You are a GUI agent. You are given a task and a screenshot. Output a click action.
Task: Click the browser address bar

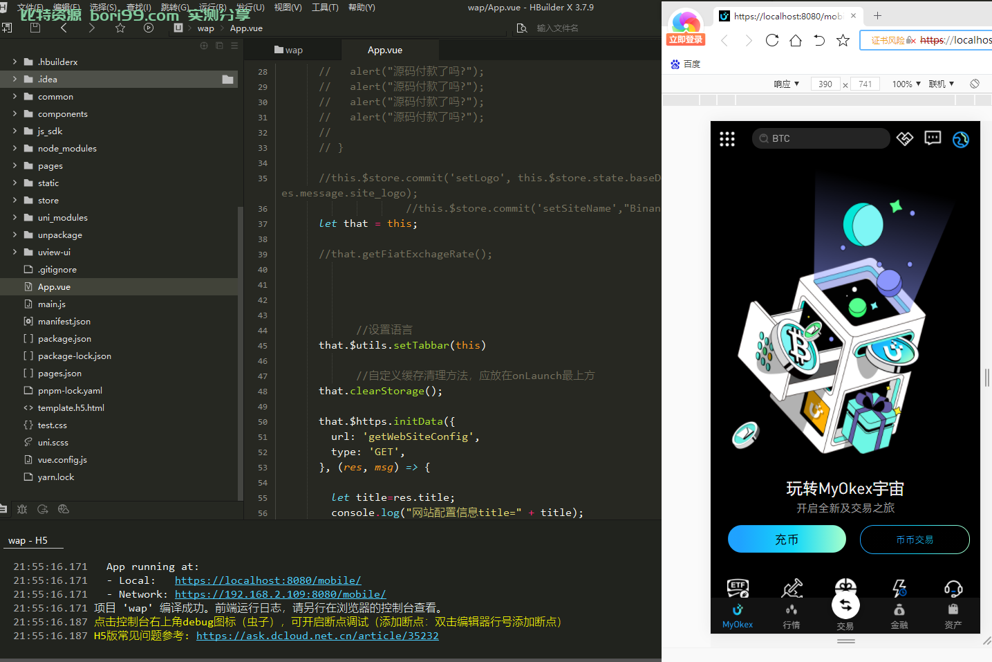coord(926,40)
